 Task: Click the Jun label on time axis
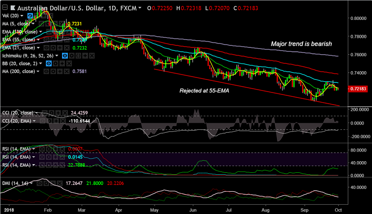[193, 210]
